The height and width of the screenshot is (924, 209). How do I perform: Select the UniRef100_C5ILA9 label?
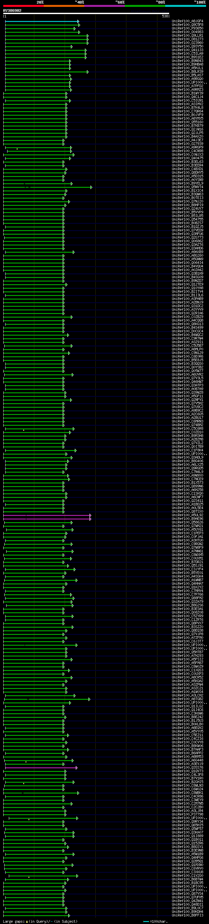(x=187, y=54)
